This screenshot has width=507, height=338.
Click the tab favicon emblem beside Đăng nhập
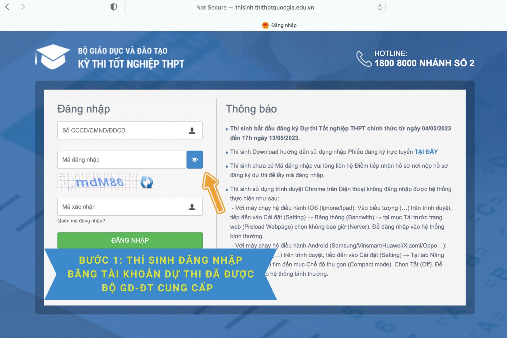[x=265, y=25]
